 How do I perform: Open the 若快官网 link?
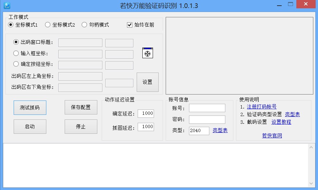tap(272, 135)
